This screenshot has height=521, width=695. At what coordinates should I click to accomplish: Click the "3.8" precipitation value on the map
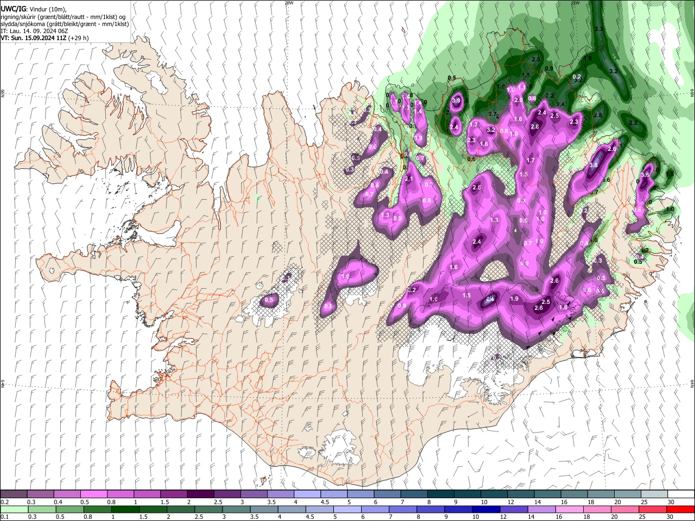click(593, 166)
